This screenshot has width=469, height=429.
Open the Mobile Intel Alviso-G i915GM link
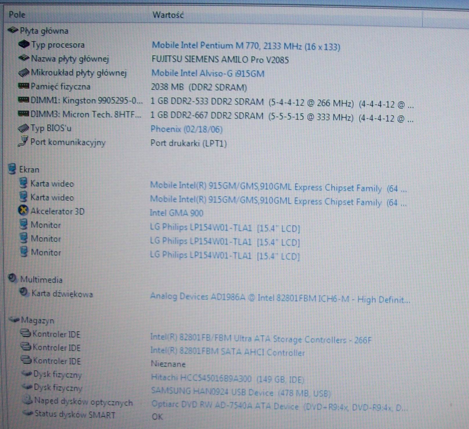(208, 73)
